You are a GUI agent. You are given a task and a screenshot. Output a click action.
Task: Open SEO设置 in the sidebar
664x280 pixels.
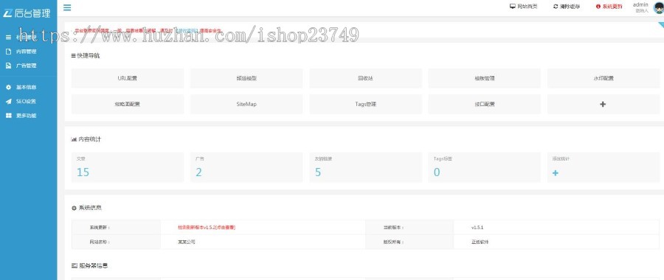click(26, 101)
